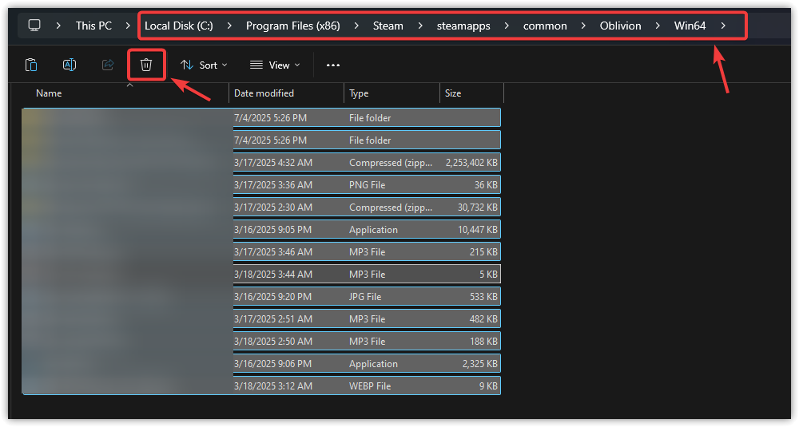Expand chevron after Steam breadcrumb
The height and width of the screenshot is (427, 799).
[420, 26]
